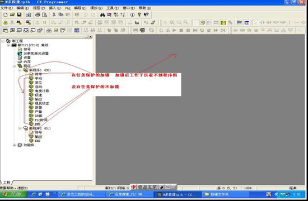This screenshot has height=201, width=308.
Task: Expand the 功能块 tree node
Action: (x=14, y=145)
